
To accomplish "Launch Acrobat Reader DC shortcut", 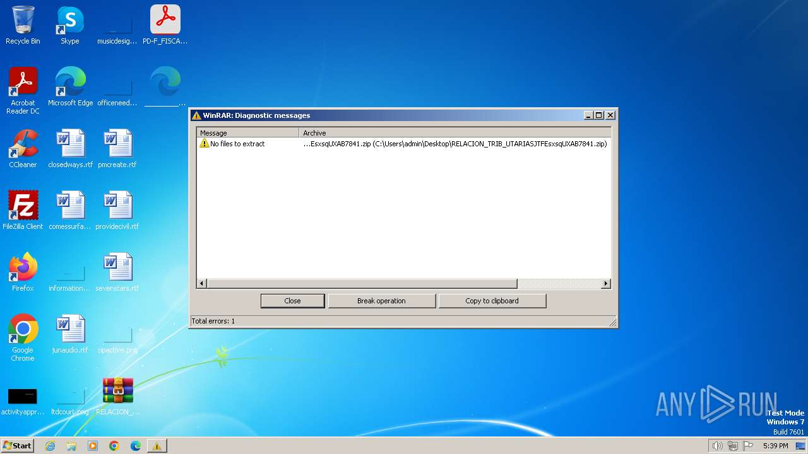I will click(23, 91).
